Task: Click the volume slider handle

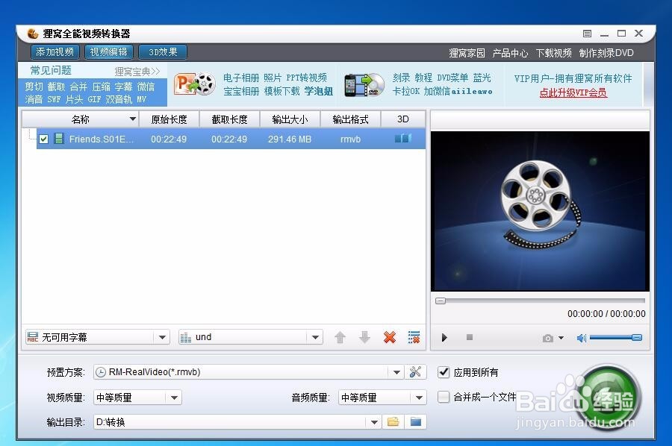Action: tap(637, 338)
